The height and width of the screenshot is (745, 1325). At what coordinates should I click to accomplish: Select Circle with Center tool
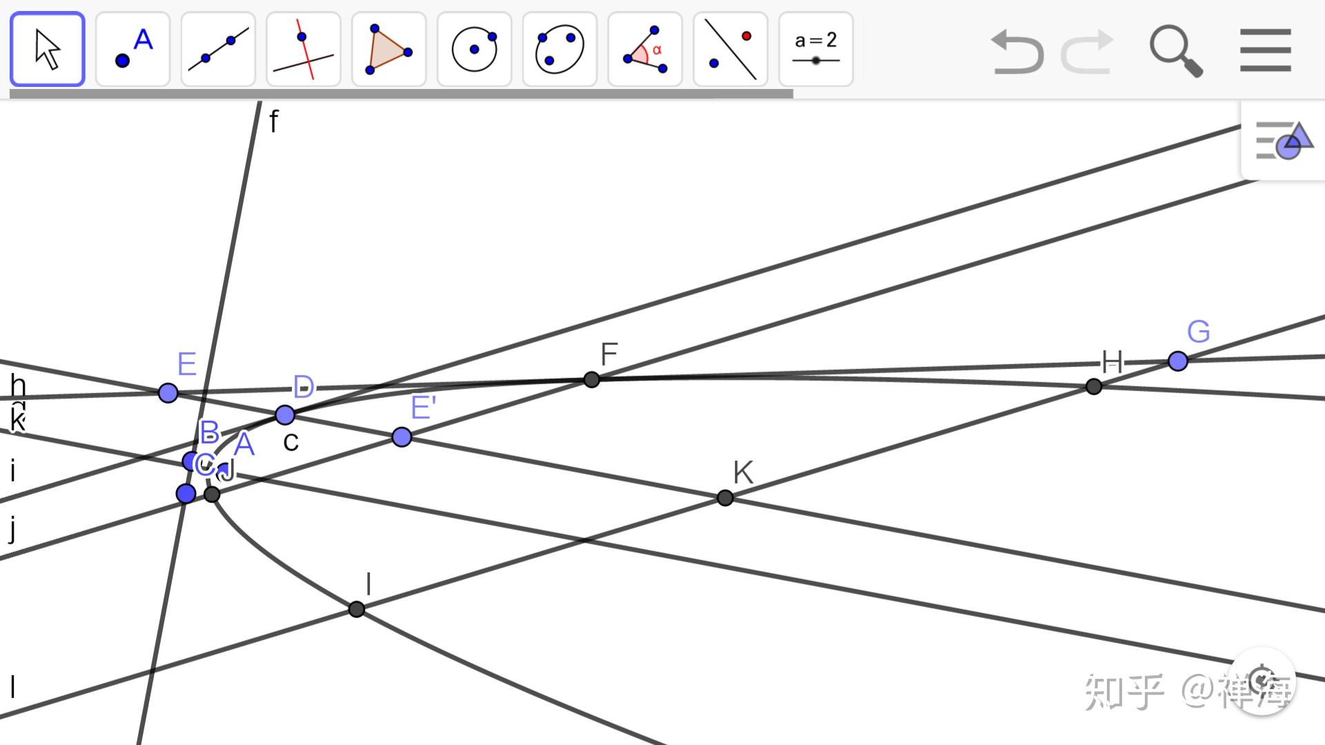pos(474,49)
